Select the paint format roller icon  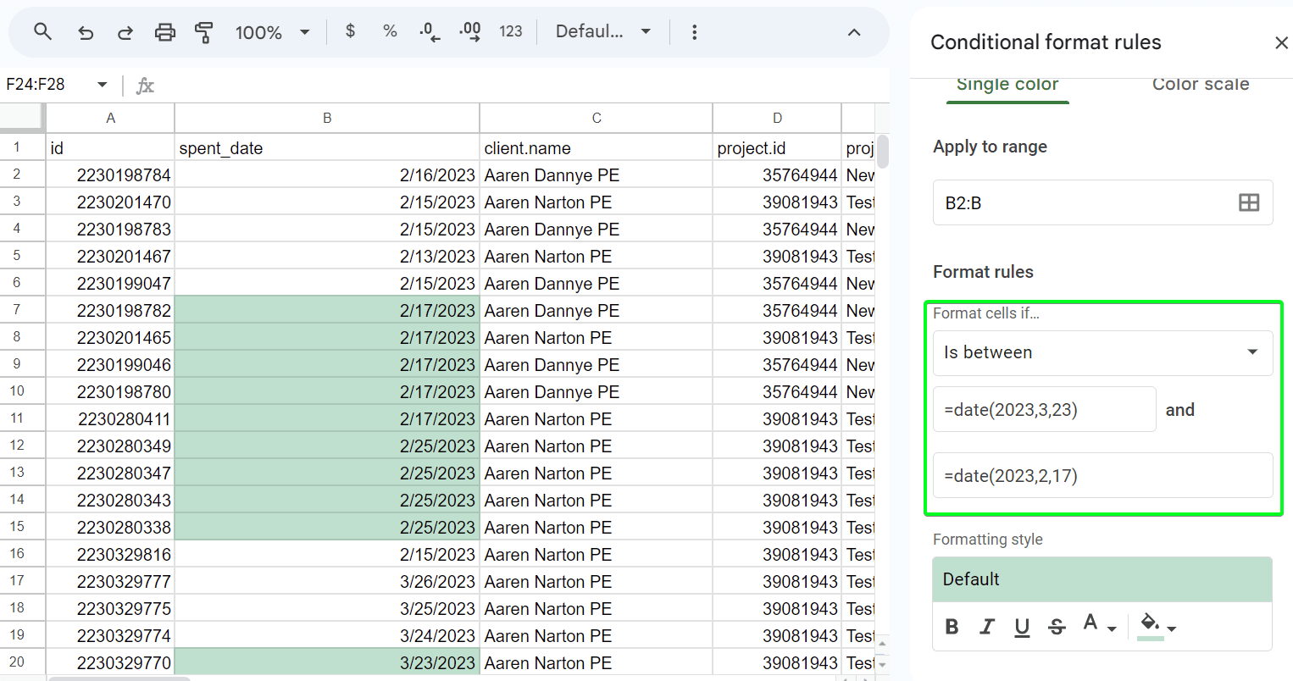pos(204,32)
